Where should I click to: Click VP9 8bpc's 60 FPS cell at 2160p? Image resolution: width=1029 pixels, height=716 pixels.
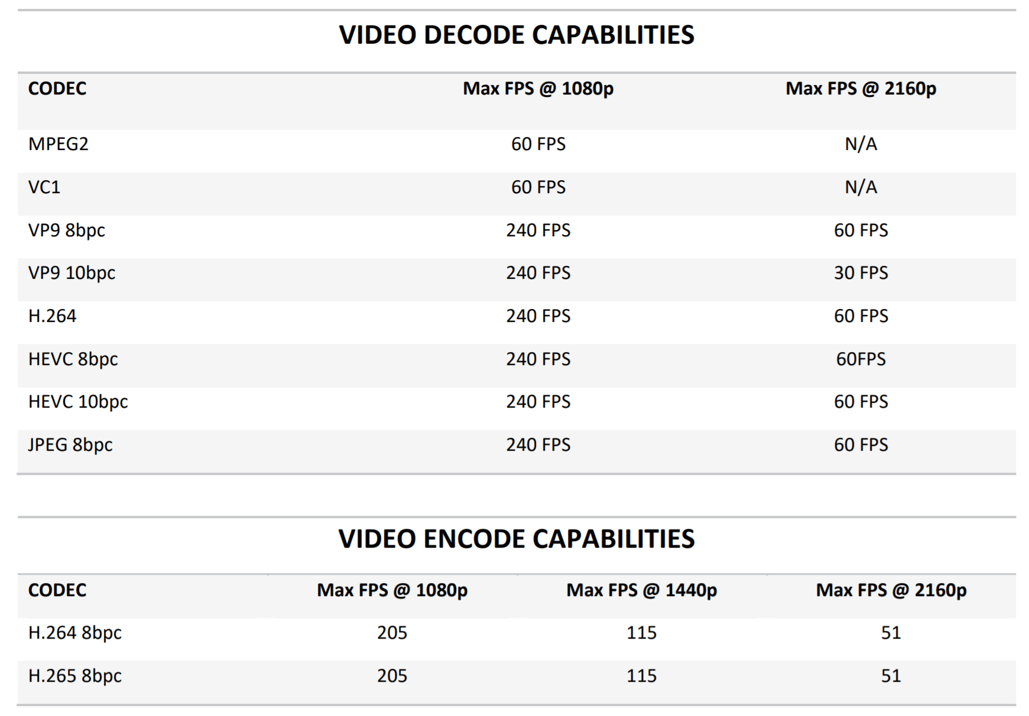click(861, 230)
